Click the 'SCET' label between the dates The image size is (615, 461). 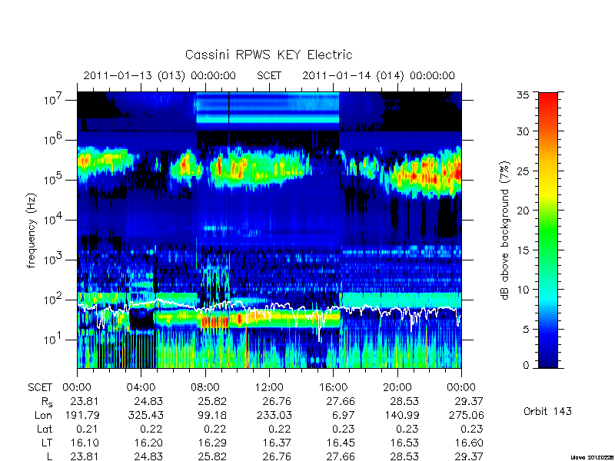269,75
